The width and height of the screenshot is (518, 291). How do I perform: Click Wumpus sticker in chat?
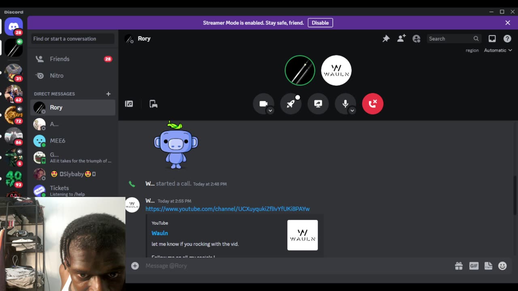[176, 145]
